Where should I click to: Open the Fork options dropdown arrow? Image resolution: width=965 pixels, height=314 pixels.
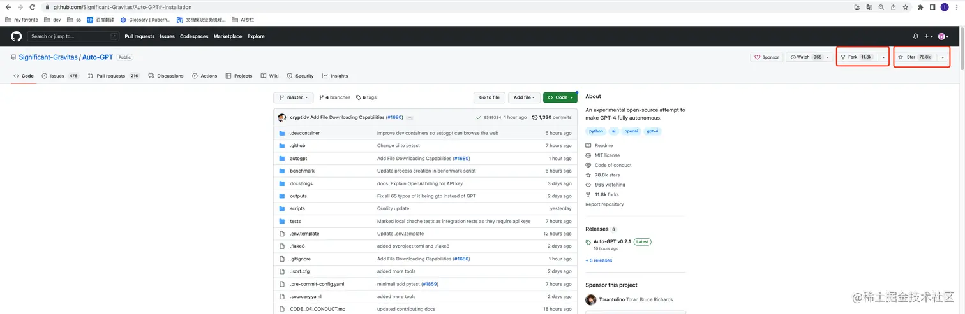pyautogui.click(x=883, y=57)
